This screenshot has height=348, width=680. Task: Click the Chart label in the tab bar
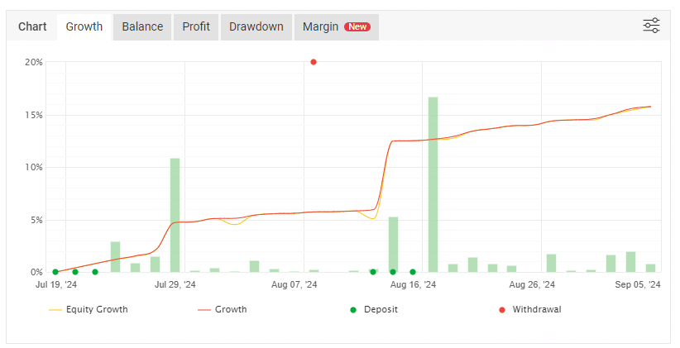32,26
